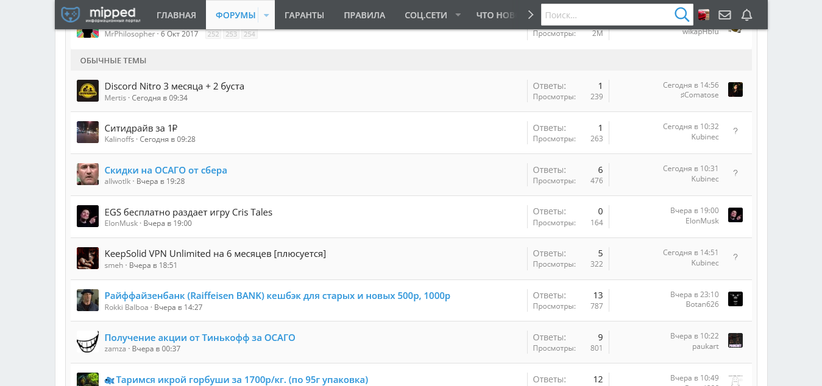The image size is (822, 386).
Task: Open Mertis avatar beside Discord Nitro thread
Action: click(88, 91)
